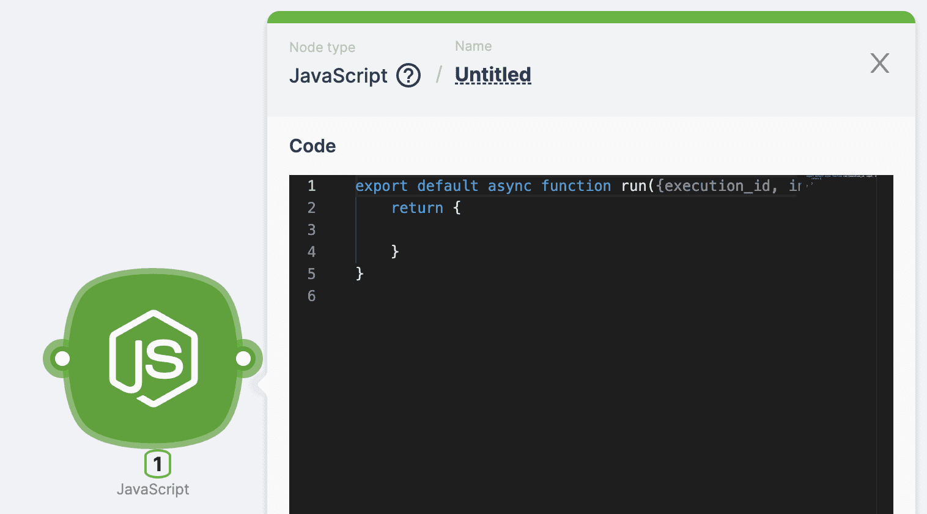
Task: Close the node settings panel
Action: tap(879, 63)
